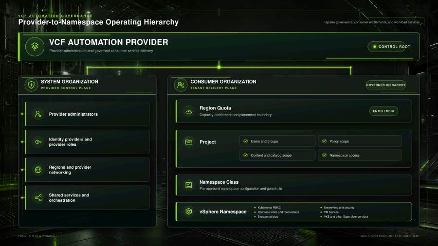438x246 pixels.
Task: Click the TENANT DELIVERY PLANE subtitle
Action: 214,88
